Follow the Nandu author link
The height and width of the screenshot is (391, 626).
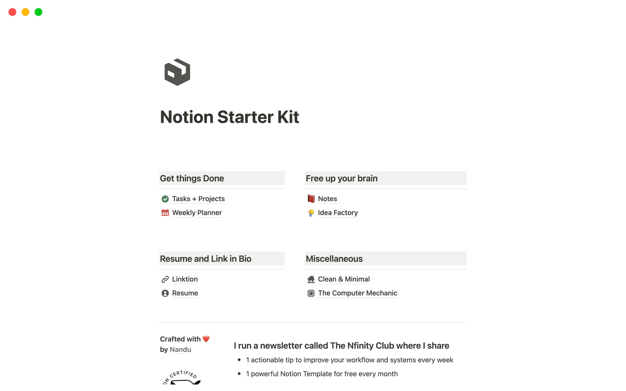(x=180, y=350)
